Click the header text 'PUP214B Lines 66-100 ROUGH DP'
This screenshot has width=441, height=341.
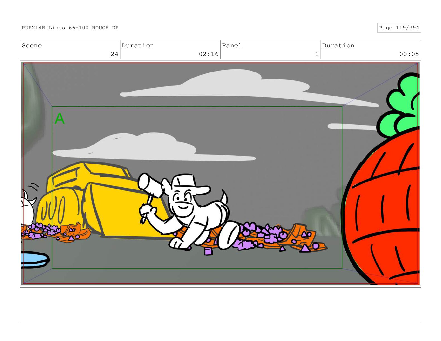(70, 28)
